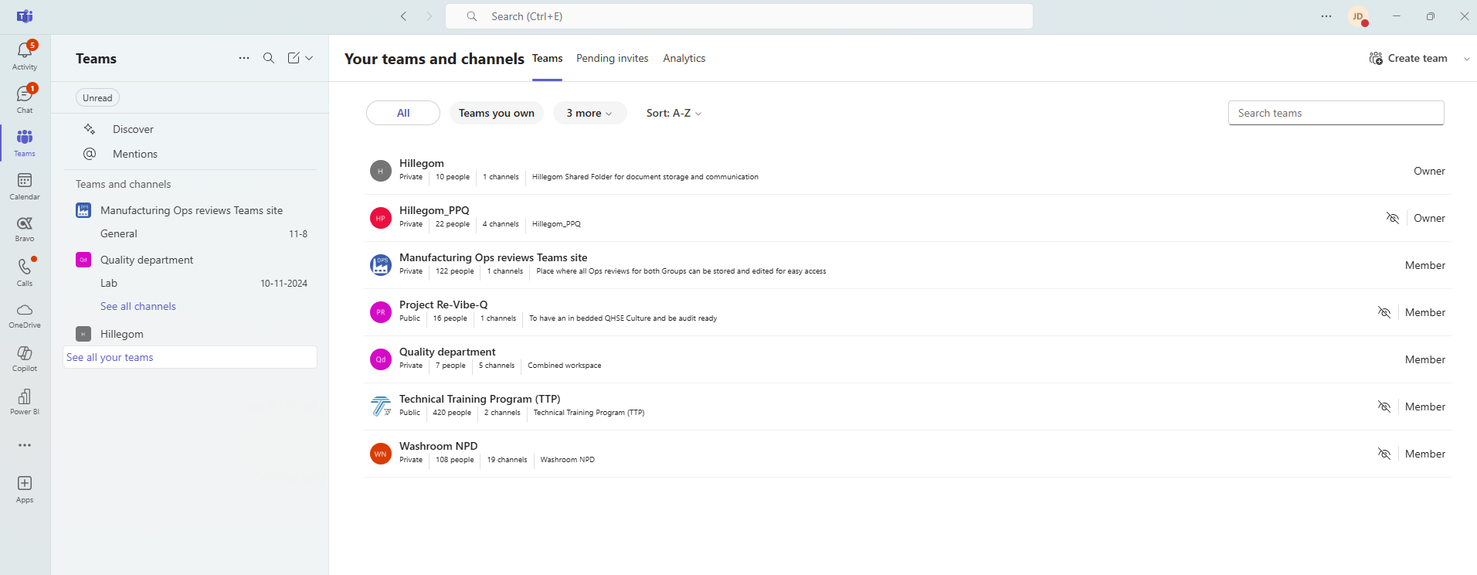Switch to Pending invites tab
This screenshot has width=1477, height=575.
[613, 58]
